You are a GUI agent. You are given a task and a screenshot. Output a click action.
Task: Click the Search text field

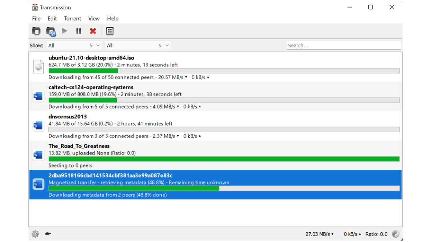(343, 46)
